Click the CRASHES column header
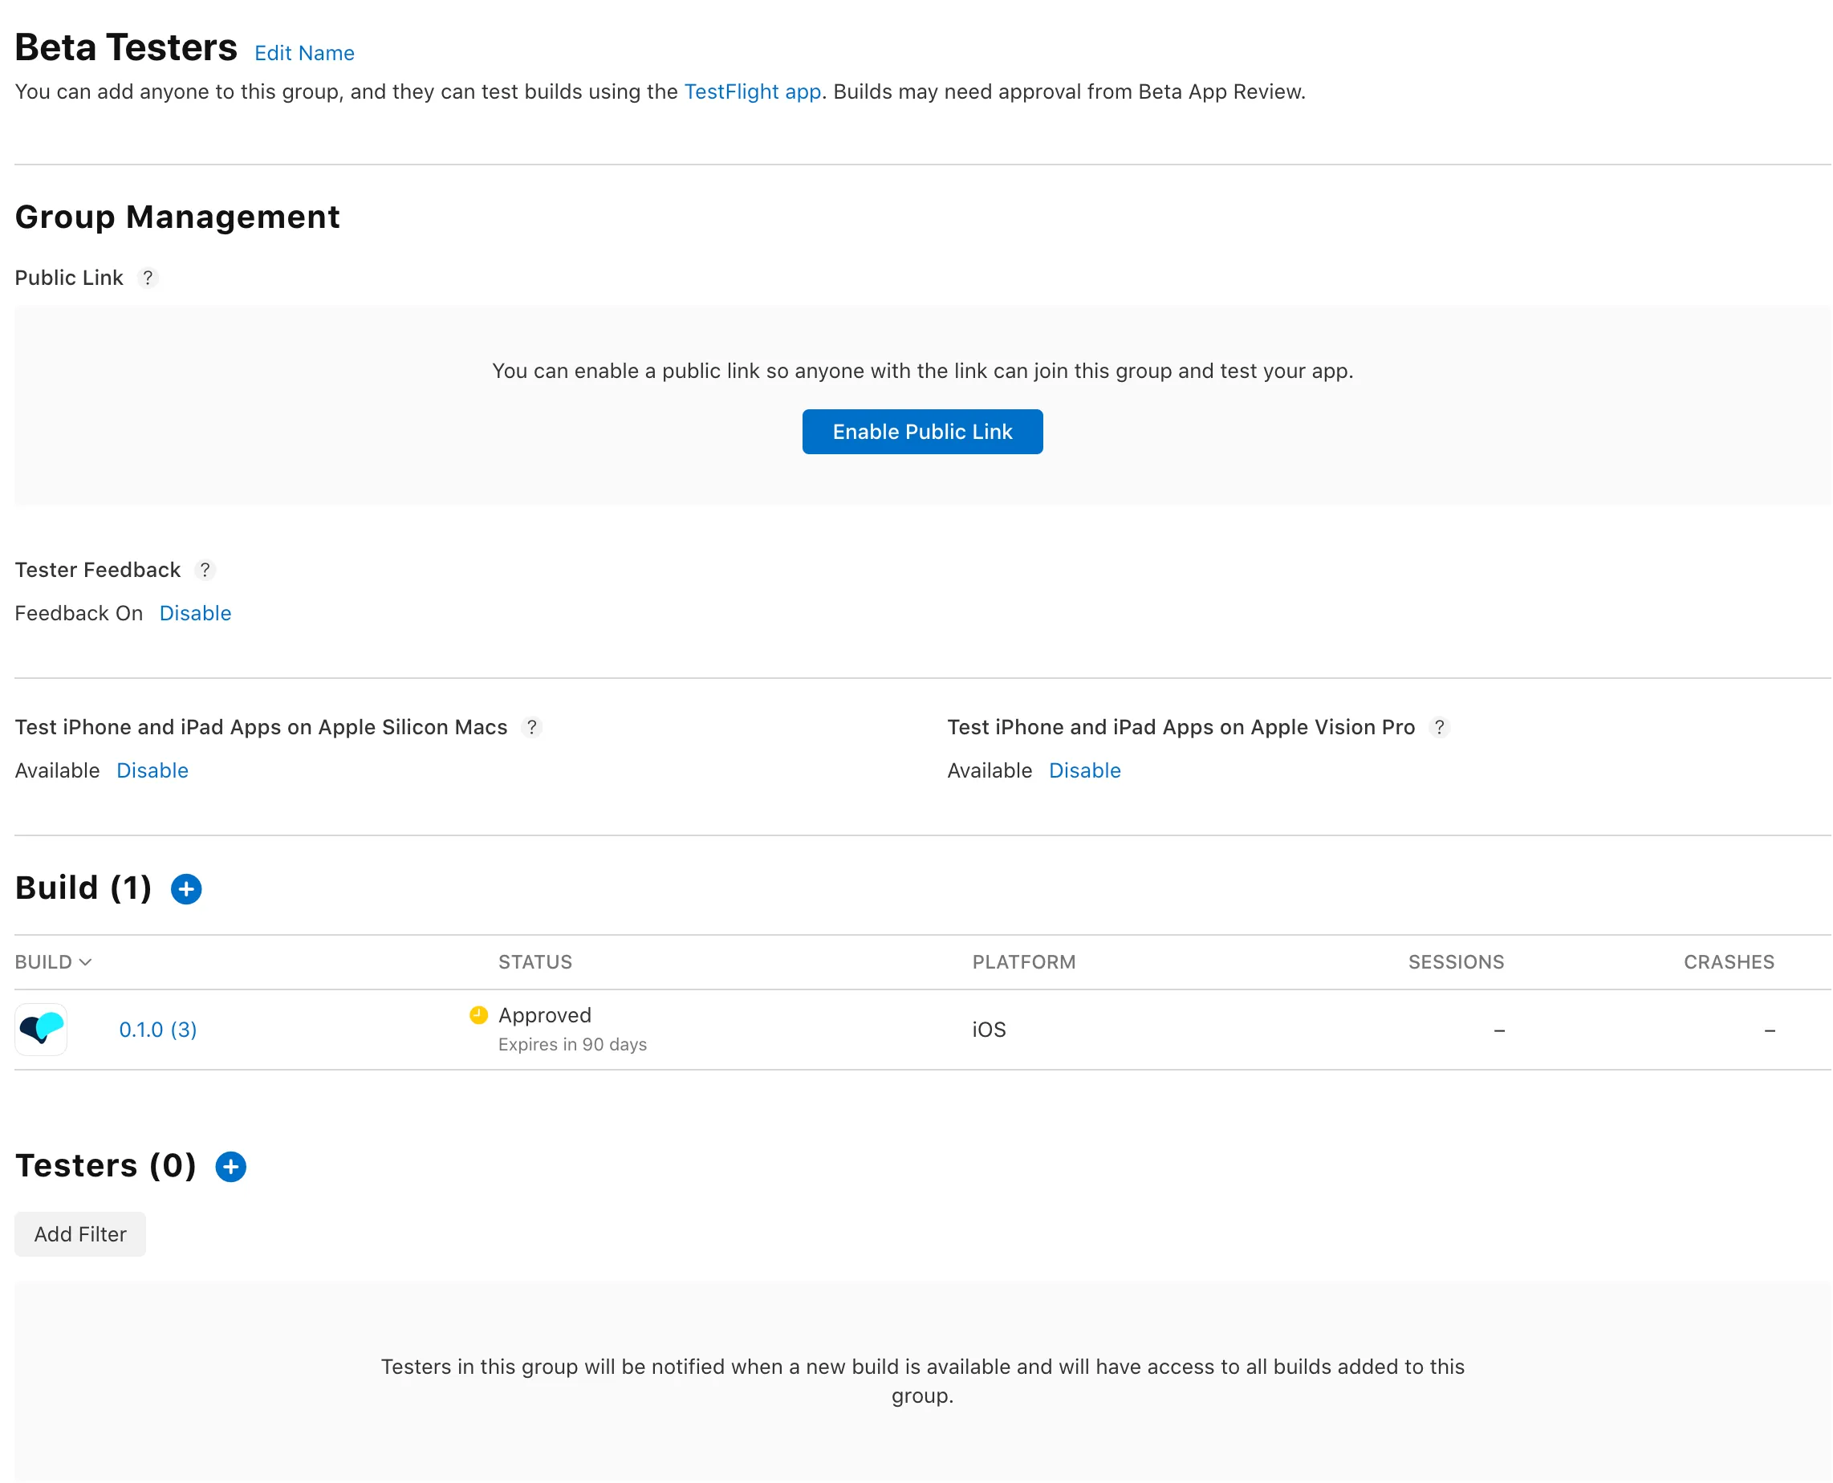1833x1483 pixels. (1728, 962)
